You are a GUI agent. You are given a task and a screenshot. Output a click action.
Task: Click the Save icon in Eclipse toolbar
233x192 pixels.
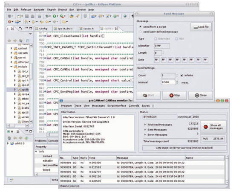click(x=27, y=16)
